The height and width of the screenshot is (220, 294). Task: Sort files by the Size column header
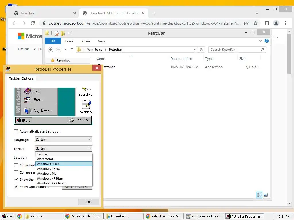(242, 58)
